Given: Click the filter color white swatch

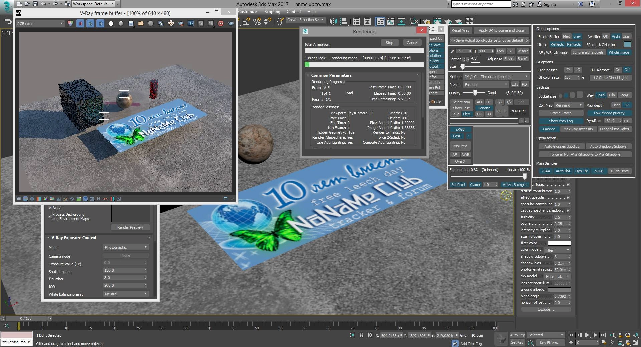Looking at the screenshot, I should [559, 243].
